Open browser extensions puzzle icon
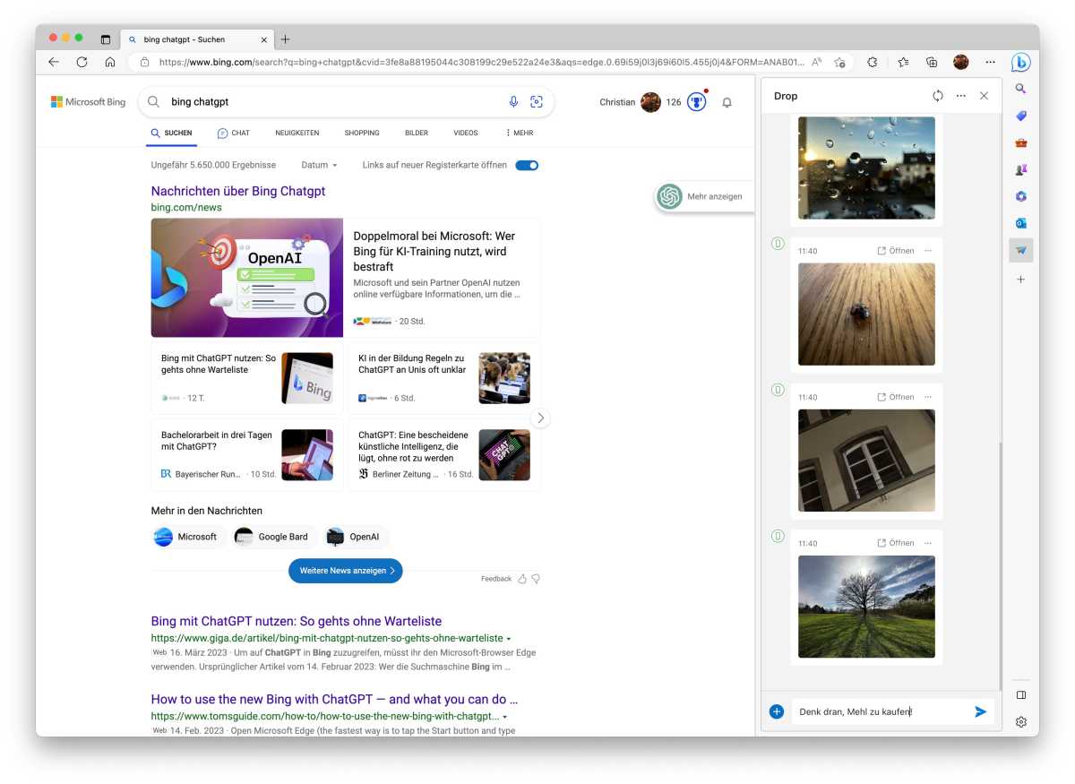The height and width of the screenshot is (784, 1075). tap(873, 62)
